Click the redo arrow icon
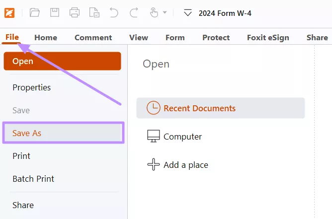Viewport: 332px width, 219px height. (134, 13)
